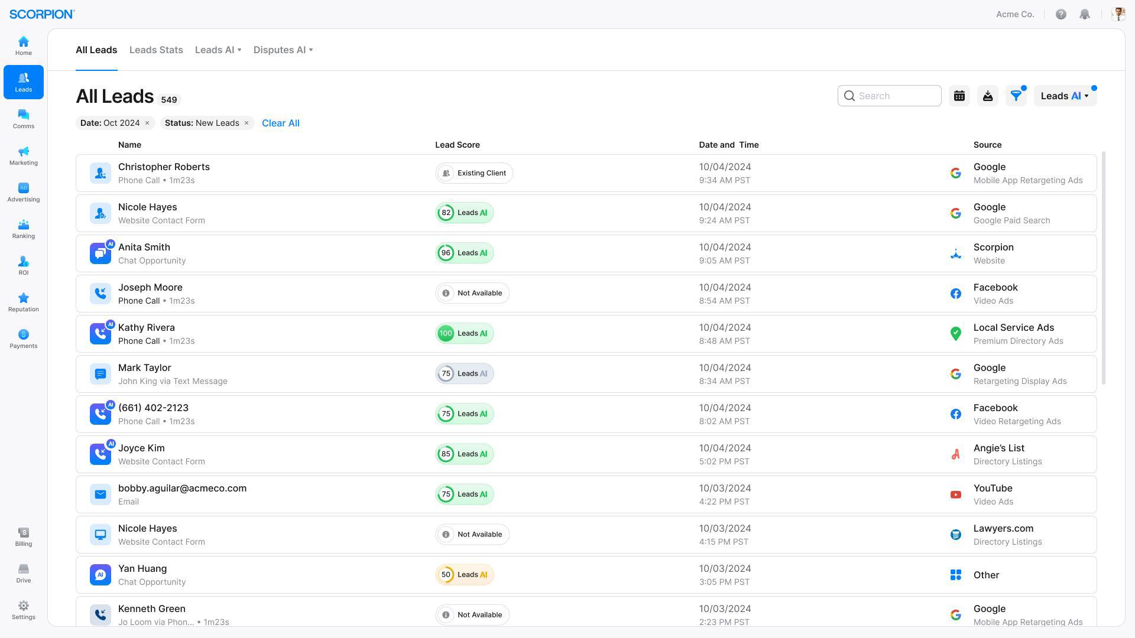Switch to the Leads Stats tab
The image size is (1135, 638).
click(156, 50)
